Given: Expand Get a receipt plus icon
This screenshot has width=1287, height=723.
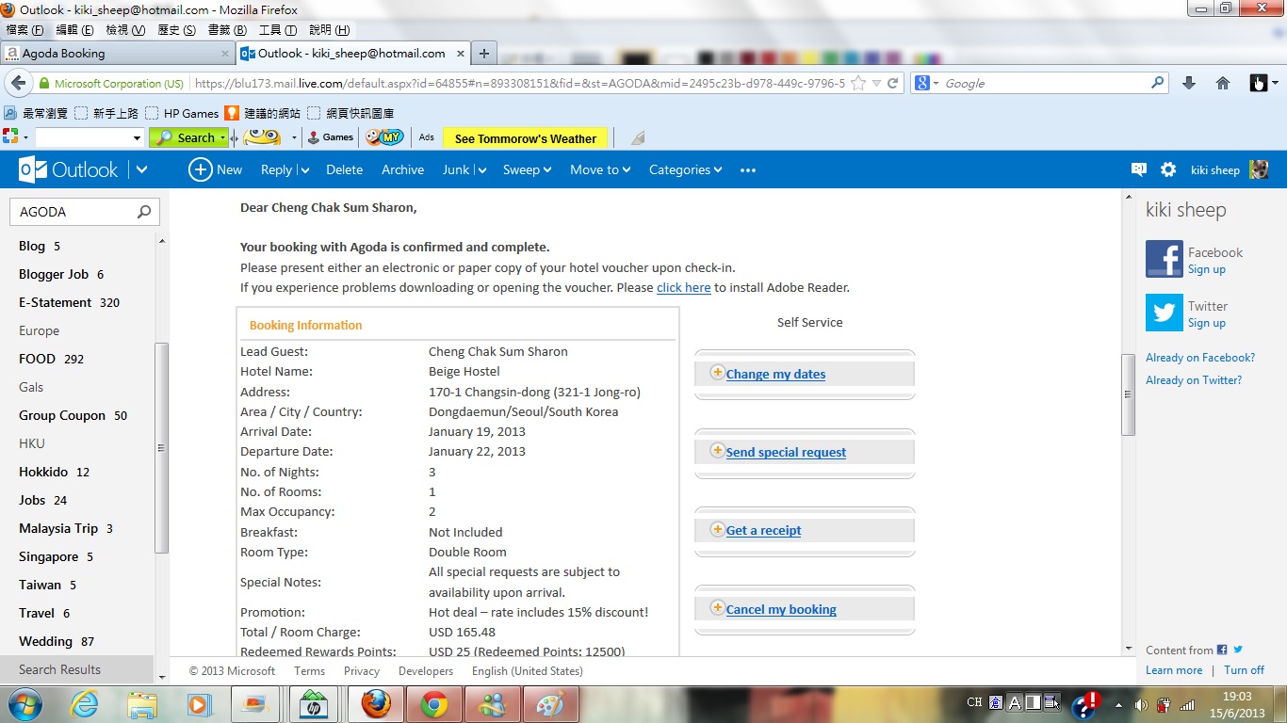Looking at the screenshot, I should point(717,529).
